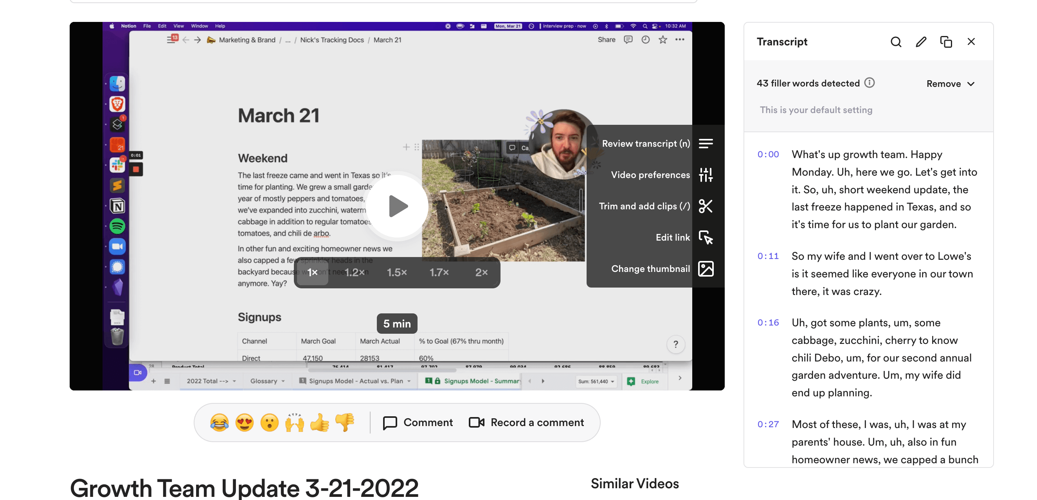Click the edit/pencil icon in Transcript panel
Image resolution: width=1037 pixels, height=500 pixels.
(x=921, y=41)
